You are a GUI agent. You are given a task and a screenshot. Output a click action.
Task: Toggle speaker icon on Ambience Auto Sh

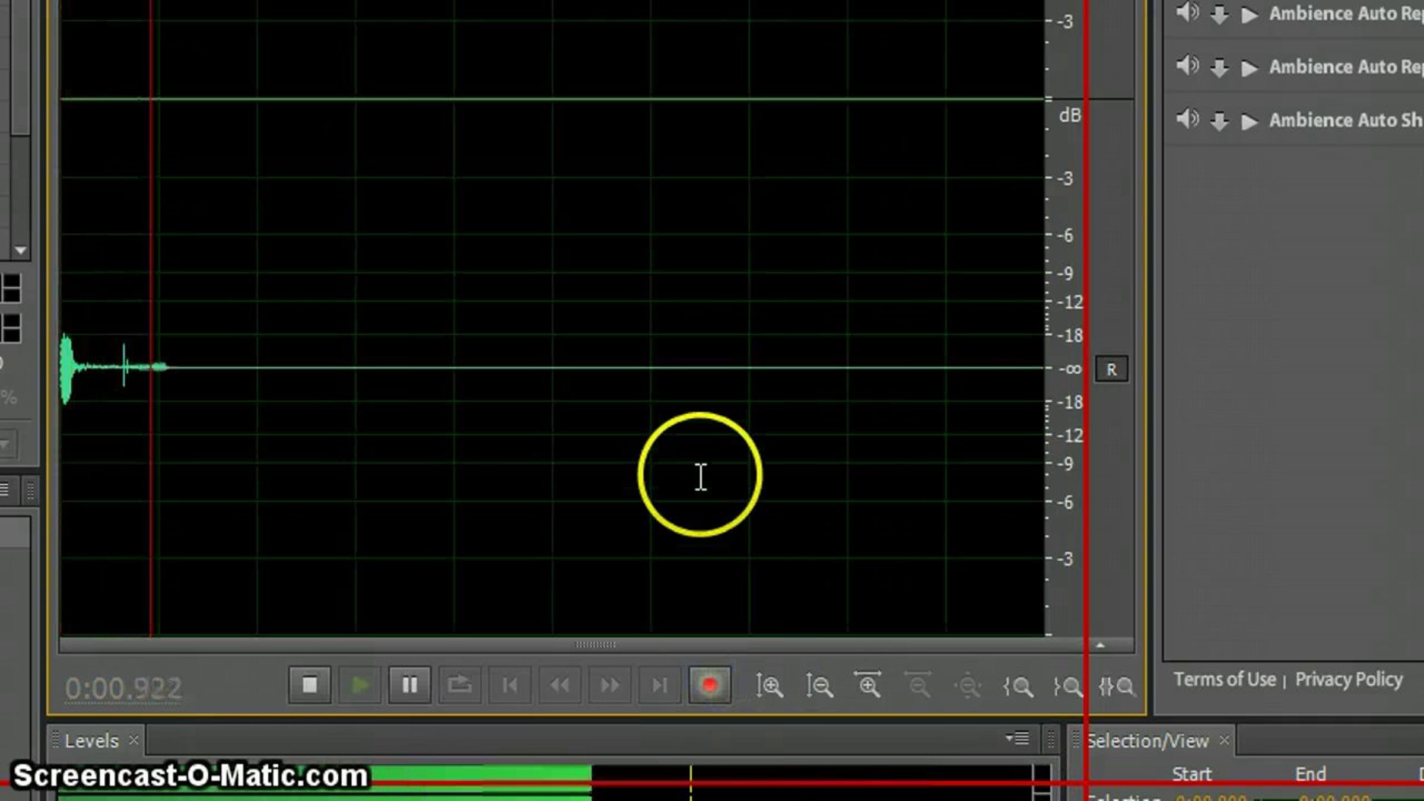click(x=1187, y=119)
